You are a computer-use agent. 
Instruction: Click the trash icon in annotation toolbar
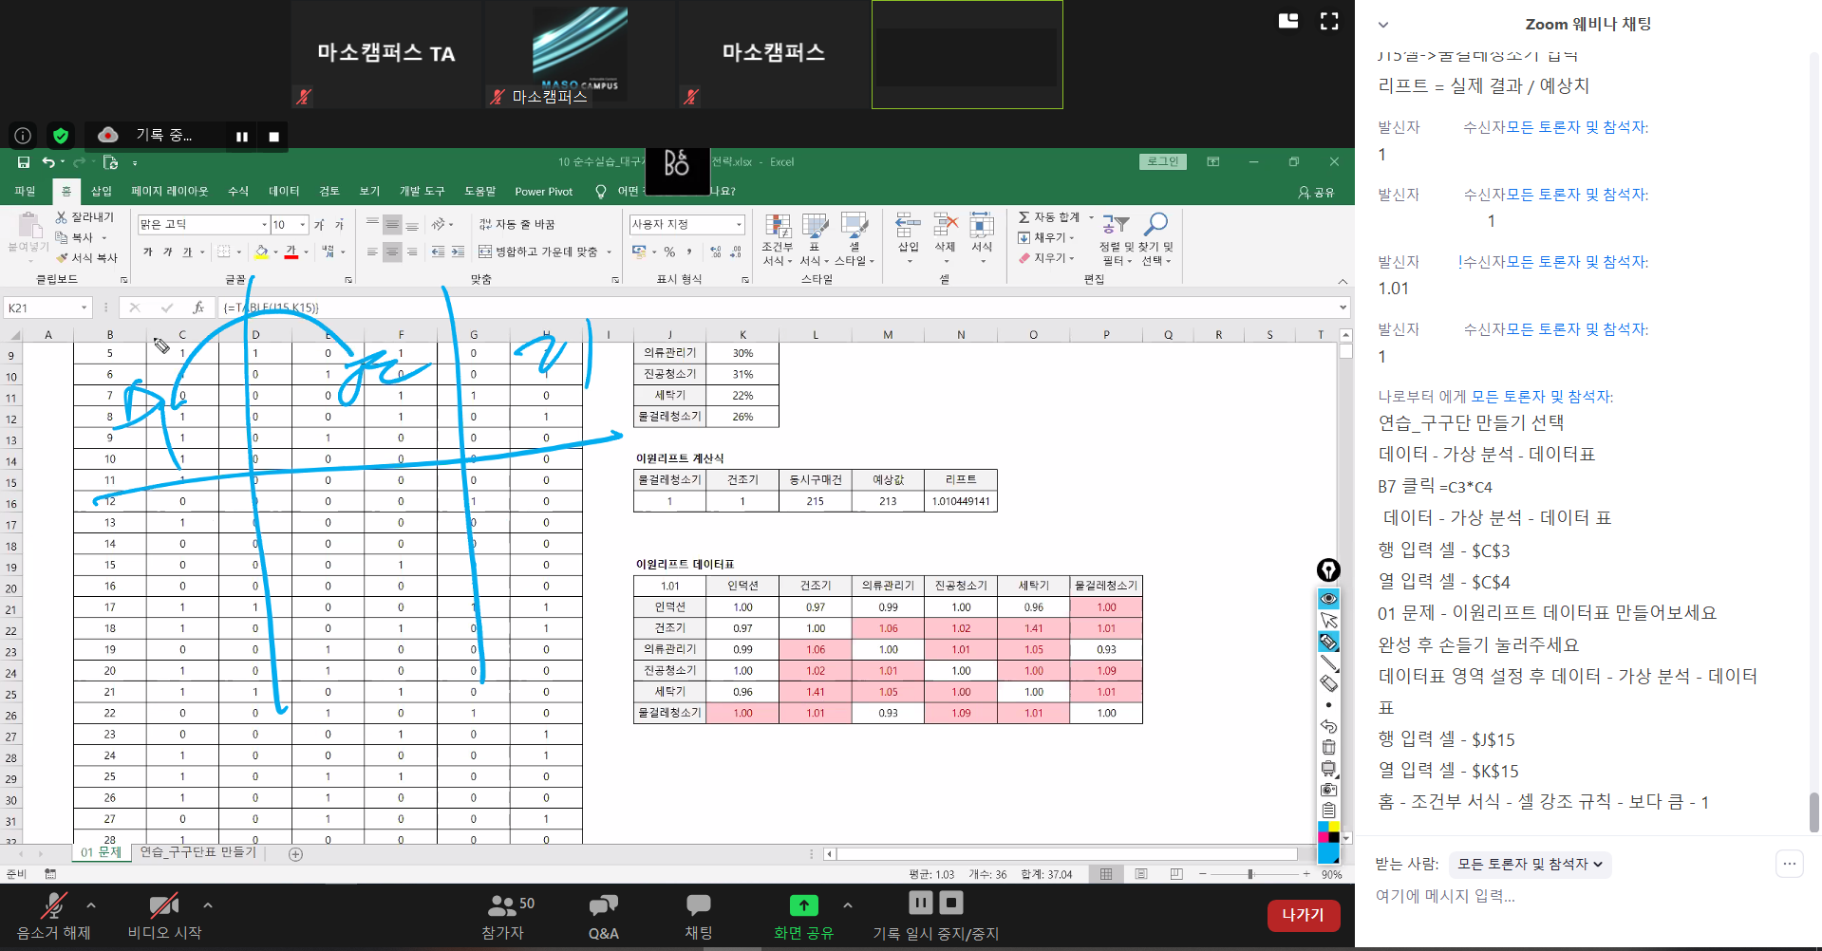[x=1328, y=747]
